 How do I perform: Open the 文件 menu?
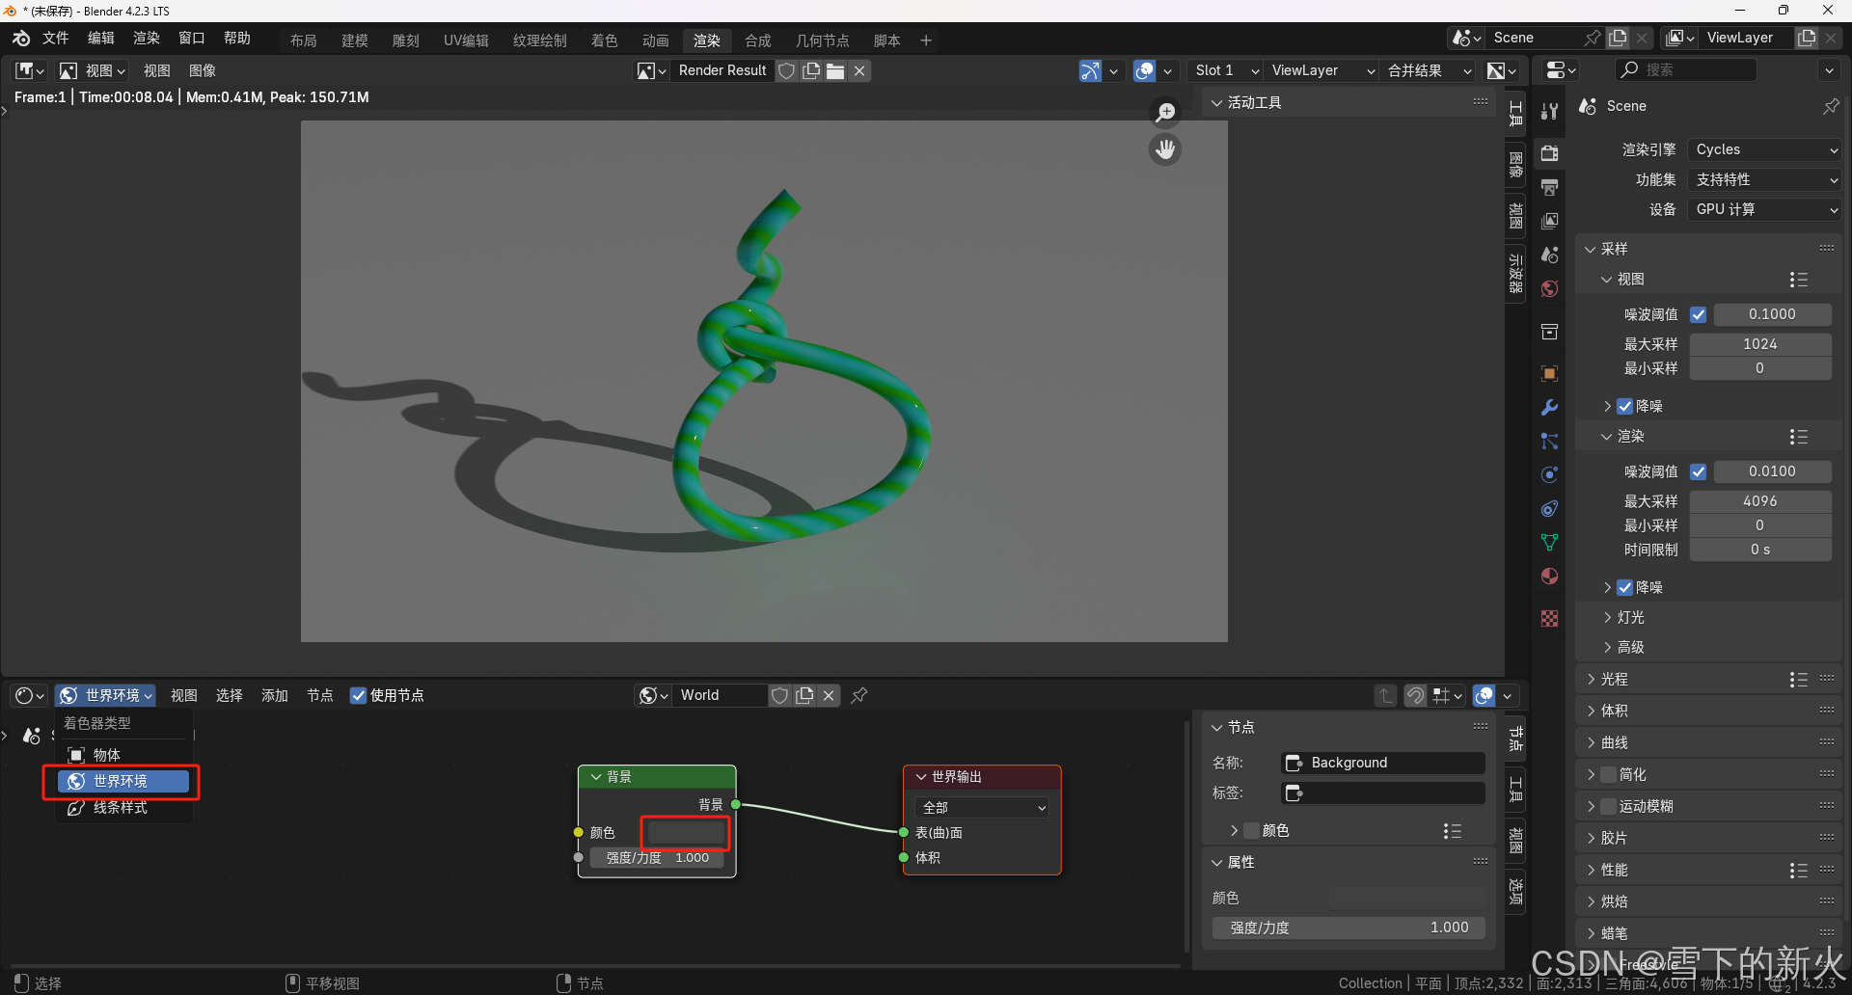(56, 39)
